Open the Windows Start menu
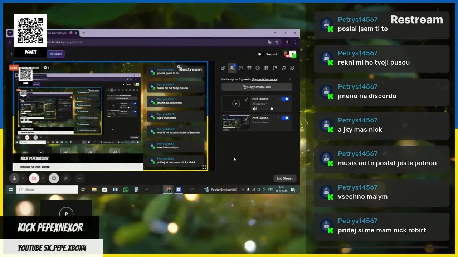The width and height of the screenshot is (458, 257). tap(11, 190)
